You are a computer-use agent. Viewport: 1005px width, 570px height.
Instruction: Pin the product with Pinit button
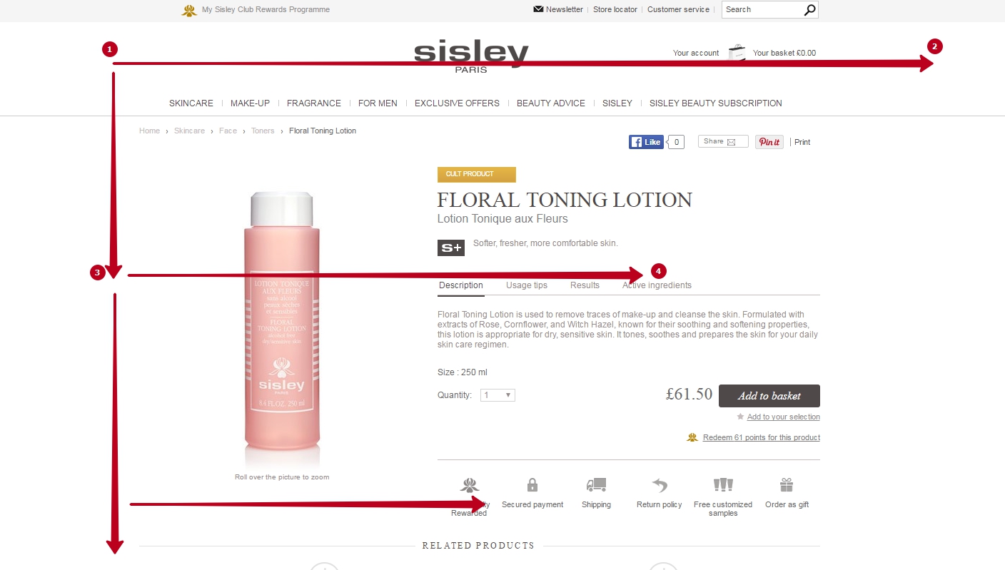point(769,142)
